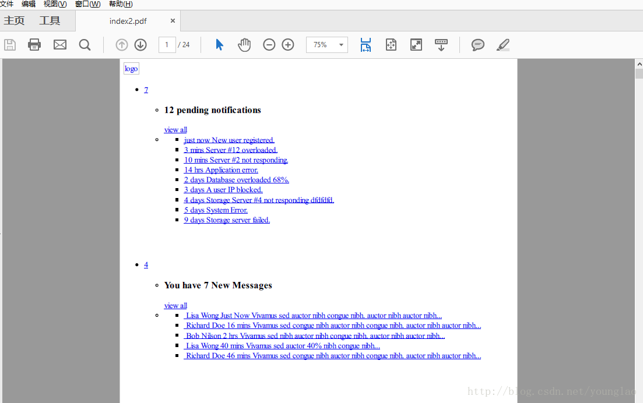Image resolution: width=643 pixels, height=403 pixels.
Task: Open '3 mins Server #12 overloaded' link
Action: coord(230,150)
